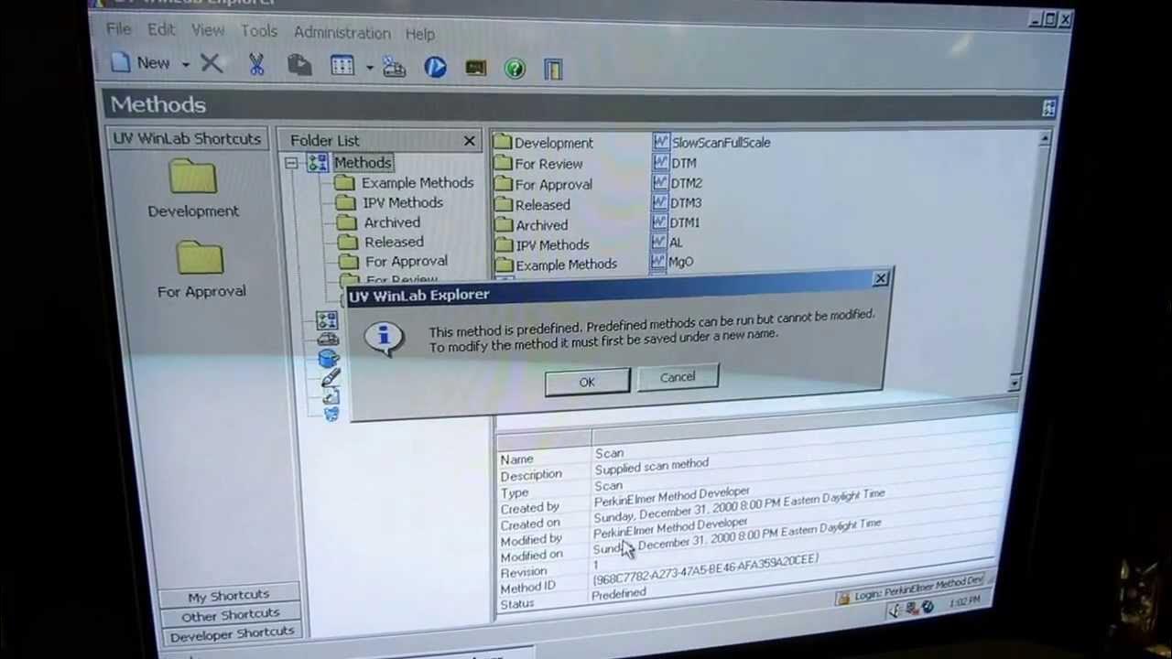Click the recycle bin tree node icon
Screen dimensions: 1172x659
pos(331,414)
